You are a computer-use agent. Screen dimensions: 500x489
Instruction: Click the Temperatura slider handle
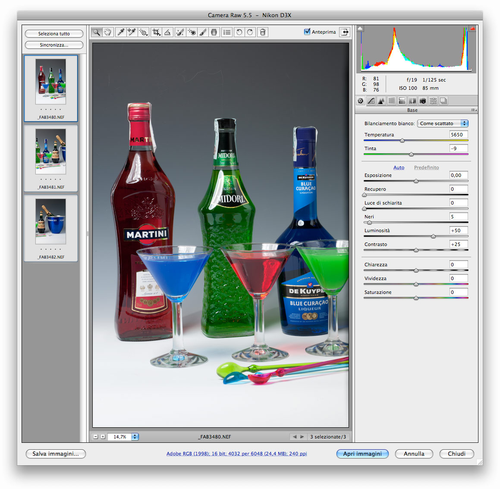402,140
